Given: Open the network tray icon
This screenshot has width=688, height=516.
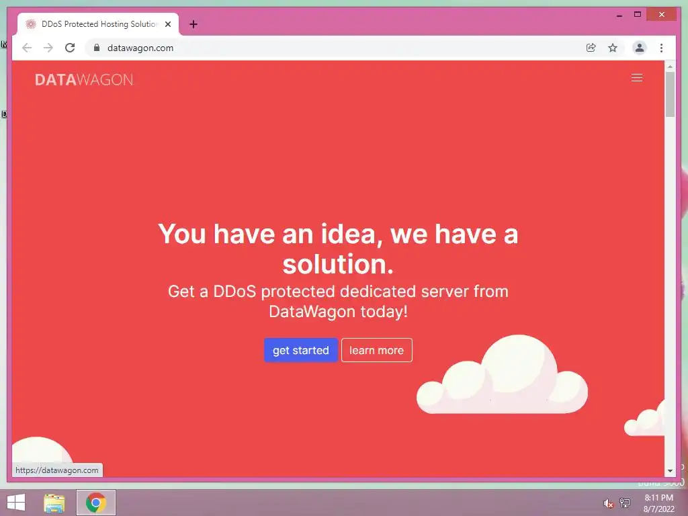Looking at the screenshot, I should pos(625,503).
